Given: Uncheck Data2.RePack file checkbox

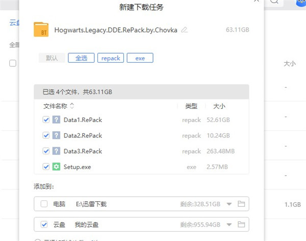Looking at the screenshot, I should pyautogui.click(x=46, y=135).
